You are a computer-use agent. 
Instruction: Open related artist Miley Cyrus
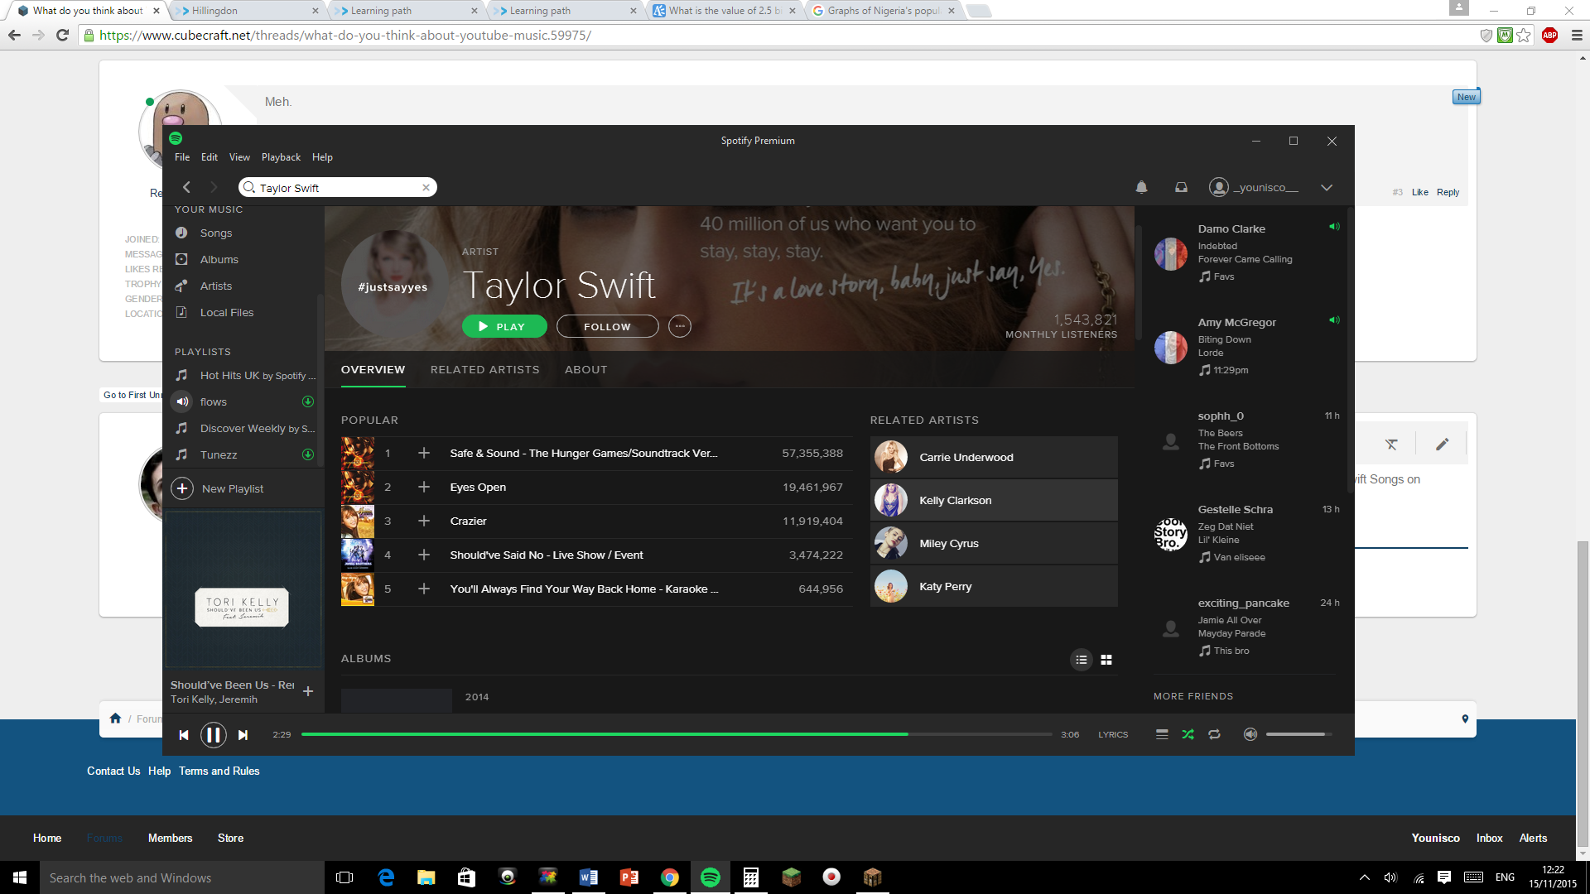point(994,543)
